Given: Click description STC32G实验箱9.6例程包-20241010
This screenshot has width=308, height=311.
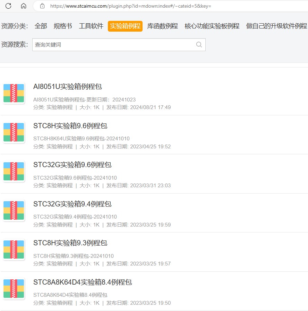Looking at the screenshot, I should point(75,178).
